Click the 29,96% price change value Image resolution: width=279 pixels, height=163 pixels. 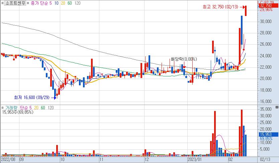(266, 10)
